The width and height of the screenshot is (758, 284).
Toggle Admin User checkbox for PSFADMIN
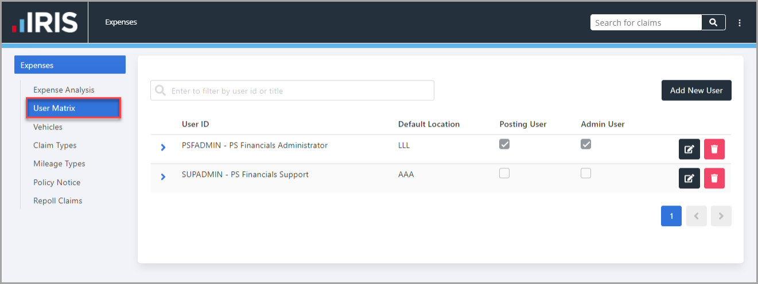[x=586, y=144]
